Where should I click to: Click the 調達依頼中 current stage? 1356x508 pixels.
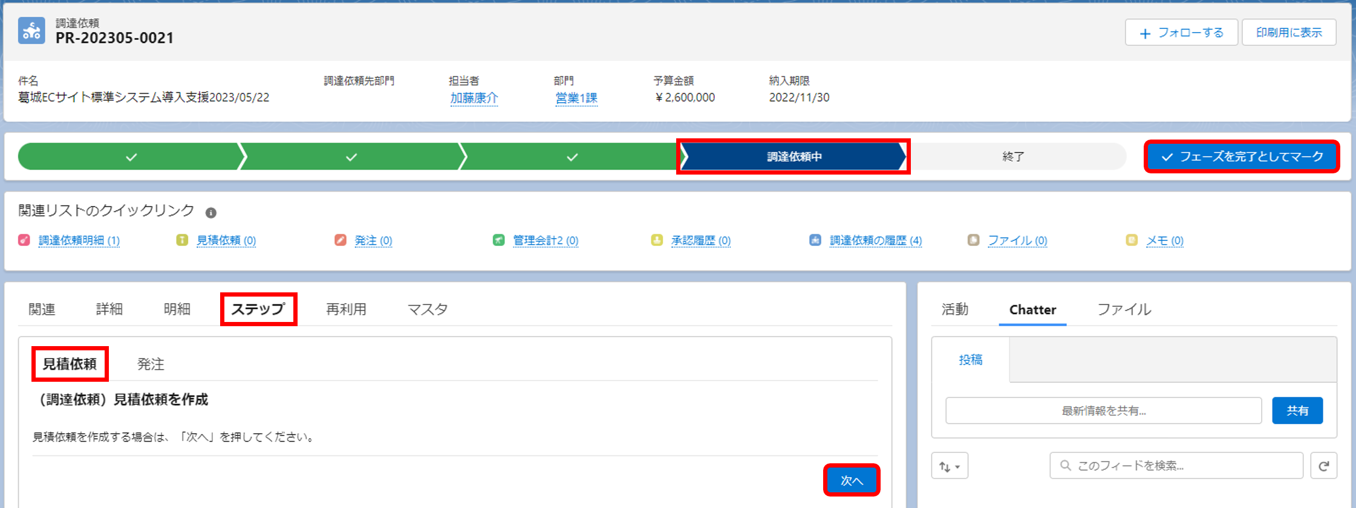(794, 156)
